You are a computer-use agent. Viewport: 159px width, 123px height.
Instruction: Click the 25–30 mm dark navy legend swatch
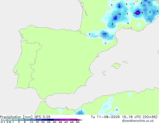pos(50,120)
